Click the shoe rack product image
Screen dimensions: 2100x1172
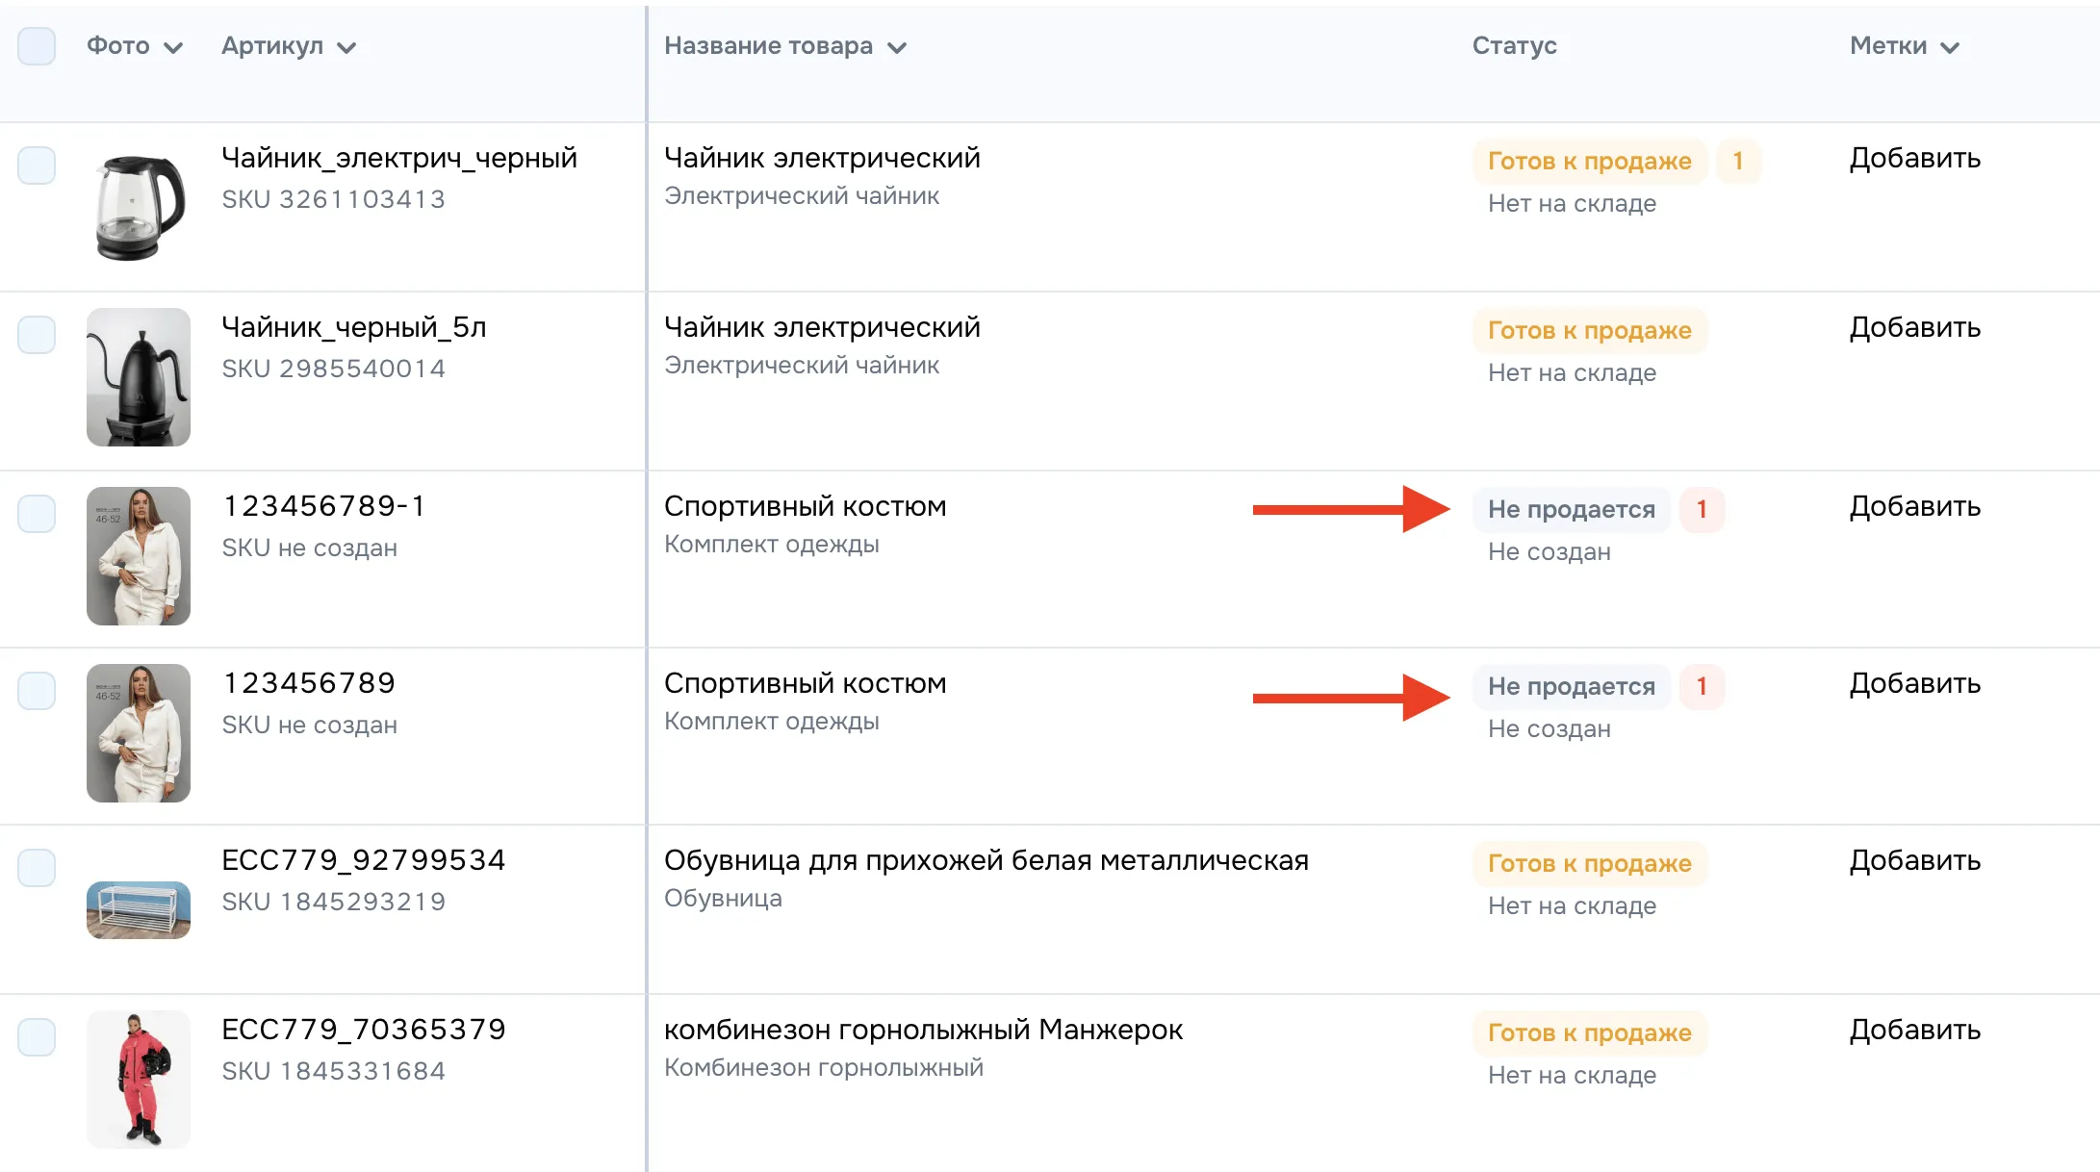138,910
